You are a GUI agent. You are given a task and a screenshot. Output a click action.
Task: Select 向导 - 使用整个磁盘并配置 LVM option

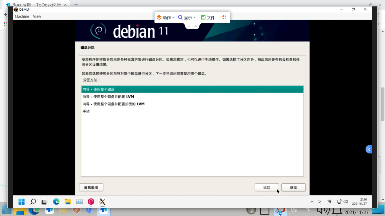point(192,96)
